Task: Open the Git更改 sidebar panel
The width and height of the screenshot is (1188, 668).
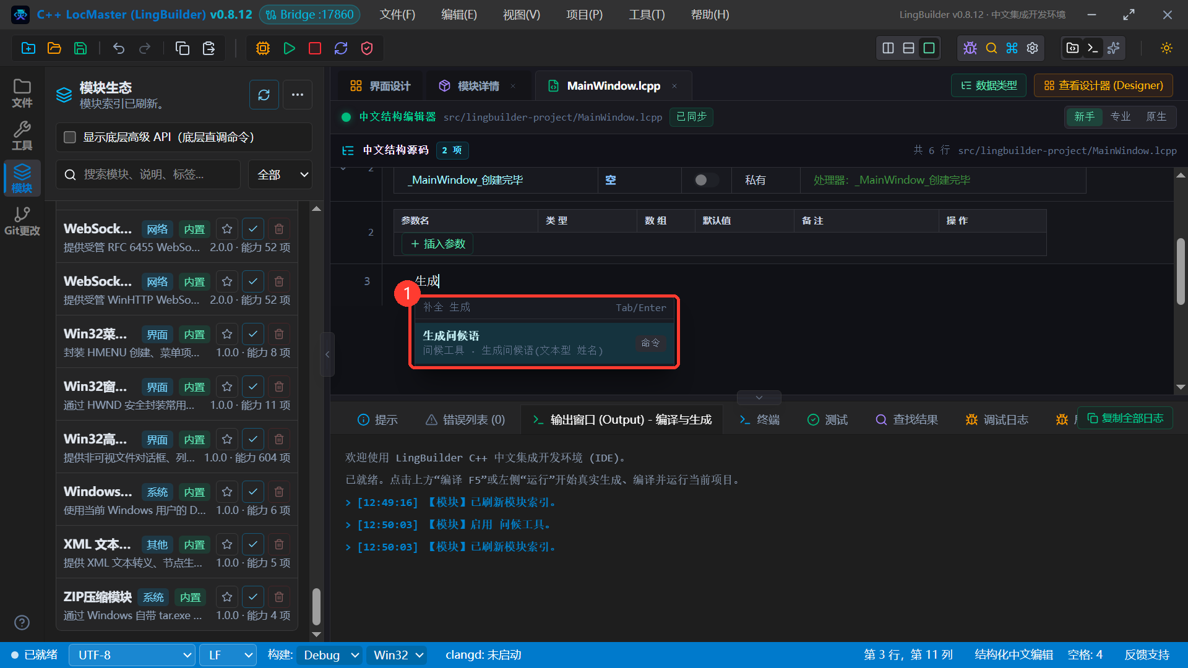Action: [22, 221]
